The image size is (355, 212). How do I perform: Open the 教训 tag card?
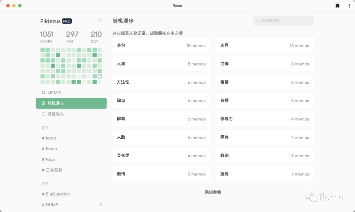click(x=265, y=155)
